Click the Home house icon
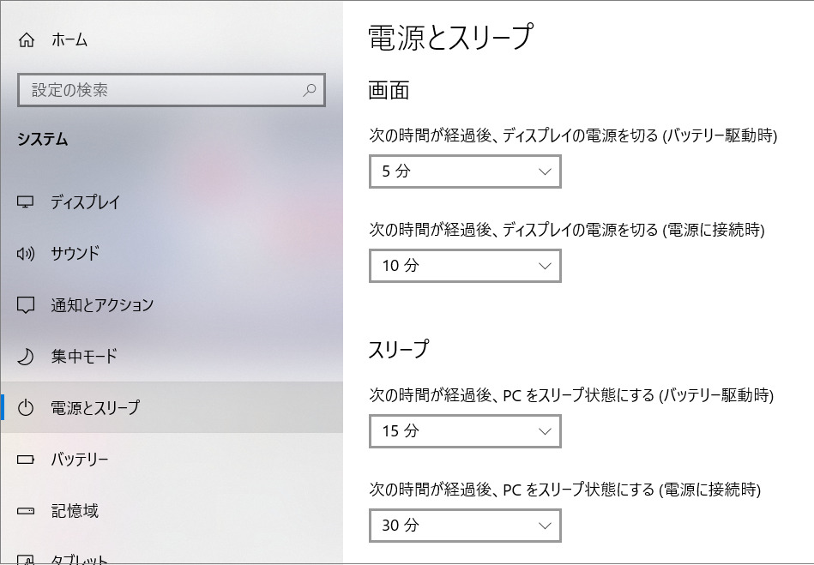The width and height of the screenshot is (814, 565). [26, 40]
